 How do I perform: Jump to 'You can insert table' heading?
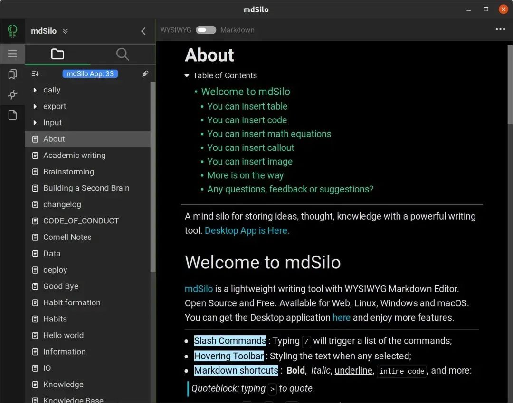[247, 106]
